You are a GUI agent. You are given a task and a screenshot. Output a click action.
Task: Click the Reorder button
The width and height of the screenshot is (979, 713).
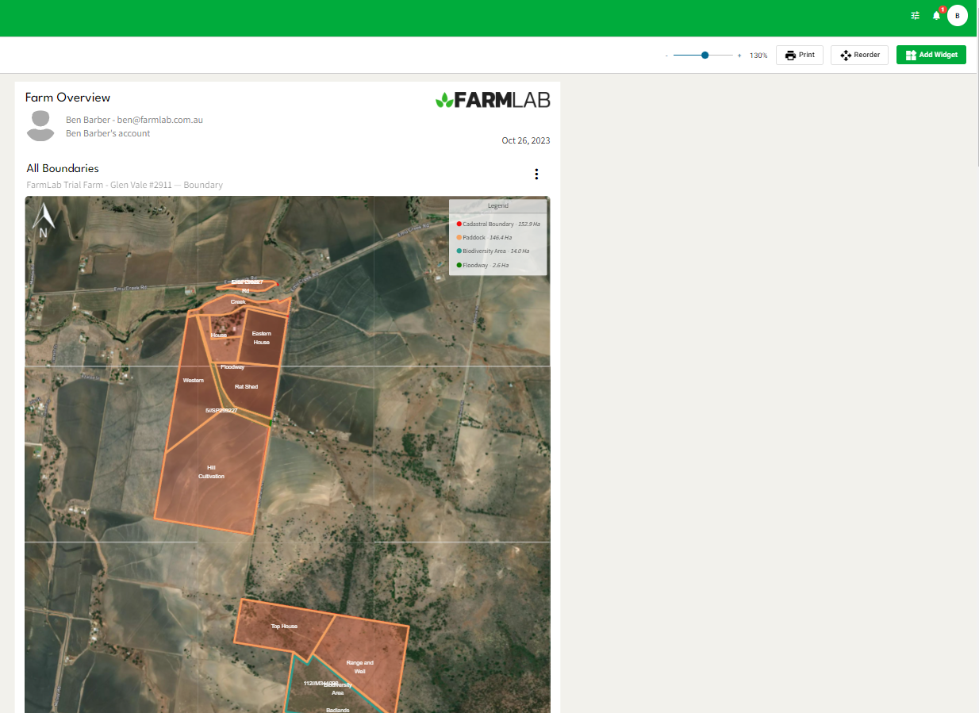pyautogui.click(x=859, y=56)
